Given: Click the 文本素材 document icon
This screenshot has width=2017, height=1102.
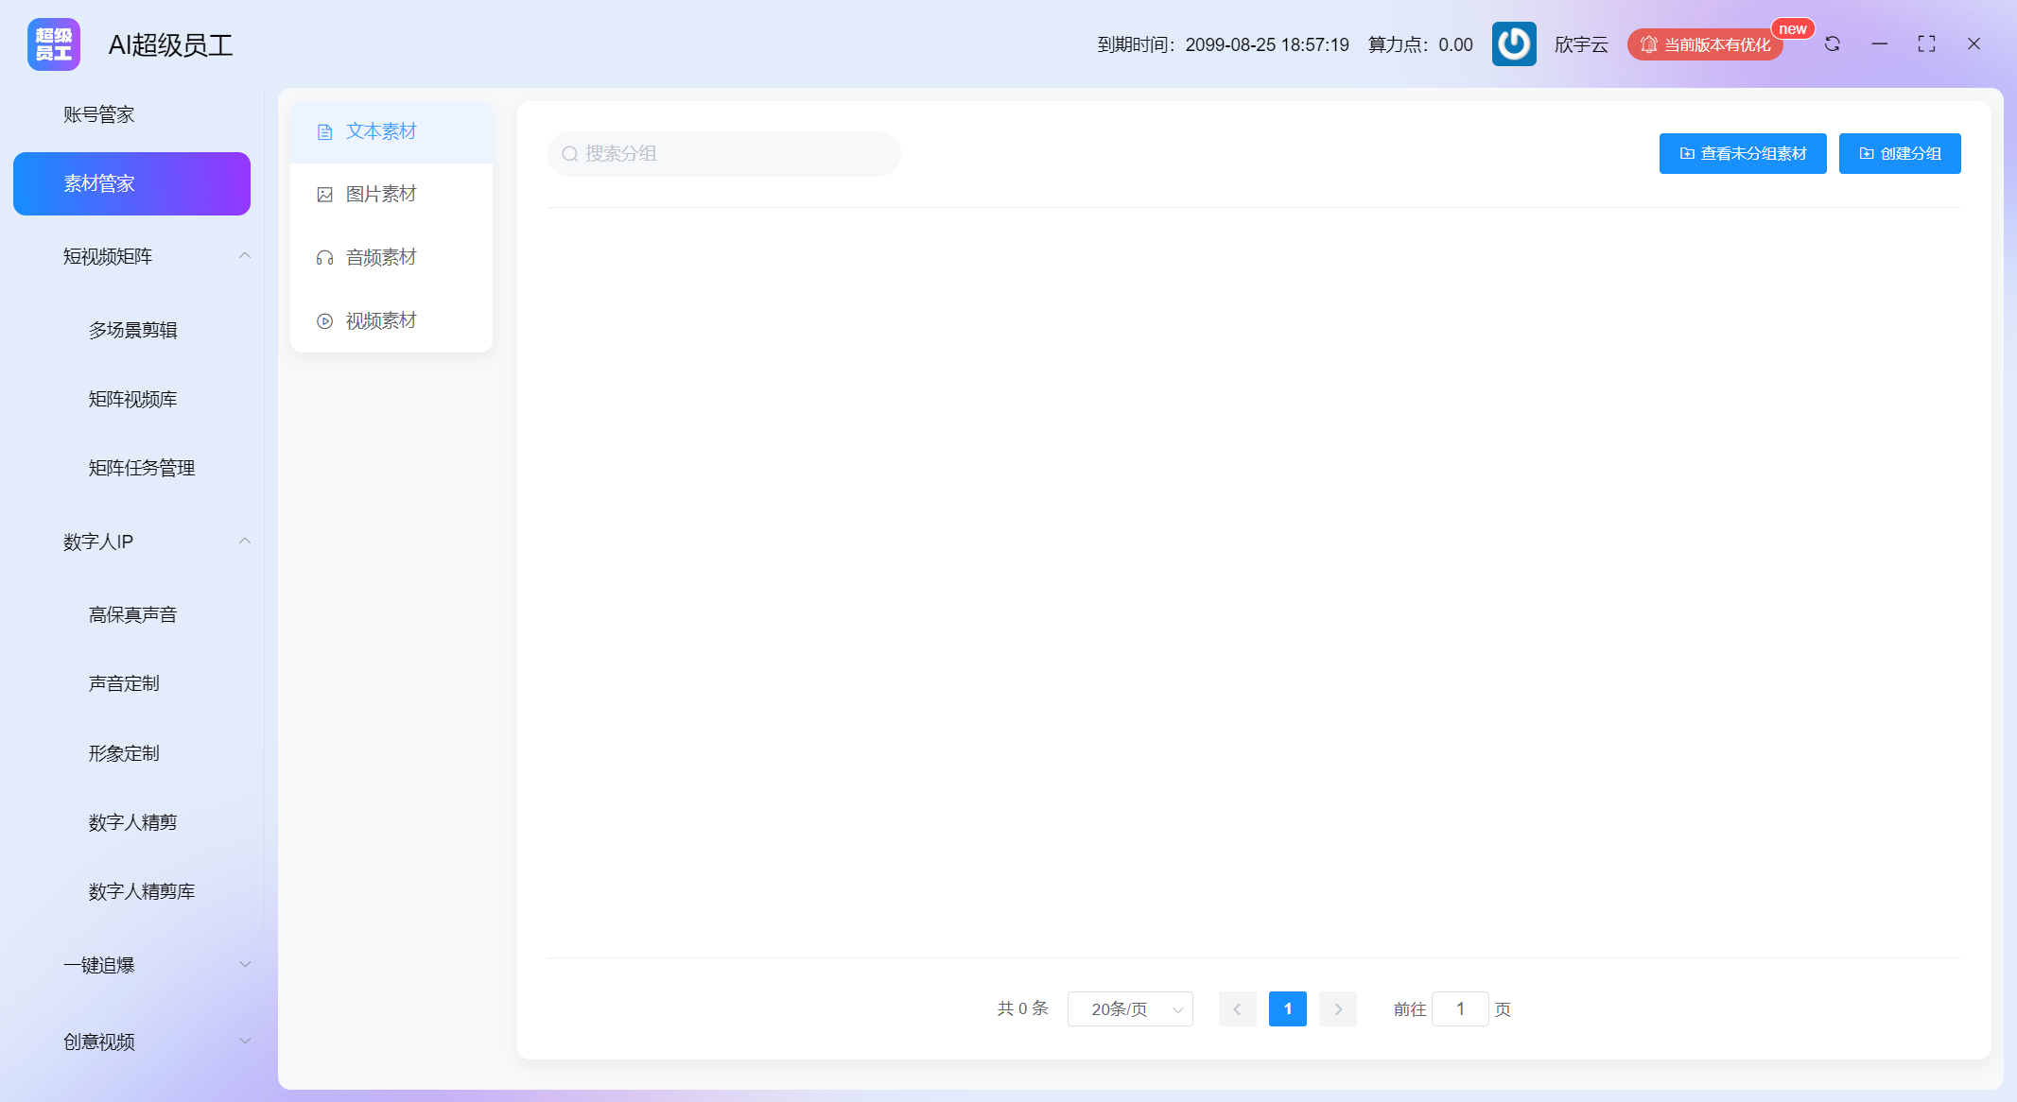Looking at the screenshot, I should (x=325, y=132).
